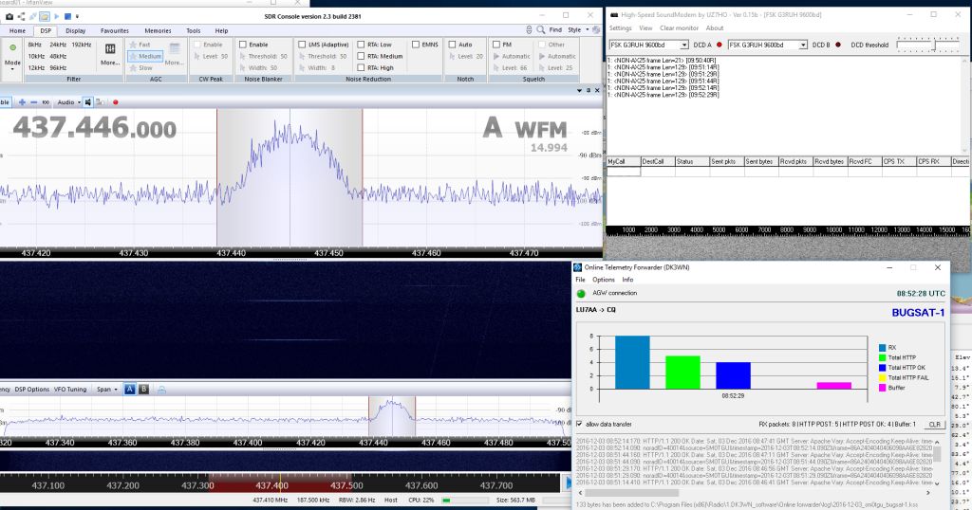Open the AGC More... icon
The image size is (972, 510).
click(x=175, y=53)
